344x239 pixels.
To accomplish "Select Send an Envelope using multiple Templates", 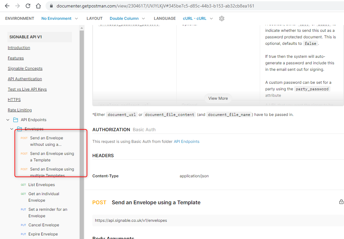I will click(x=47, y=172).
